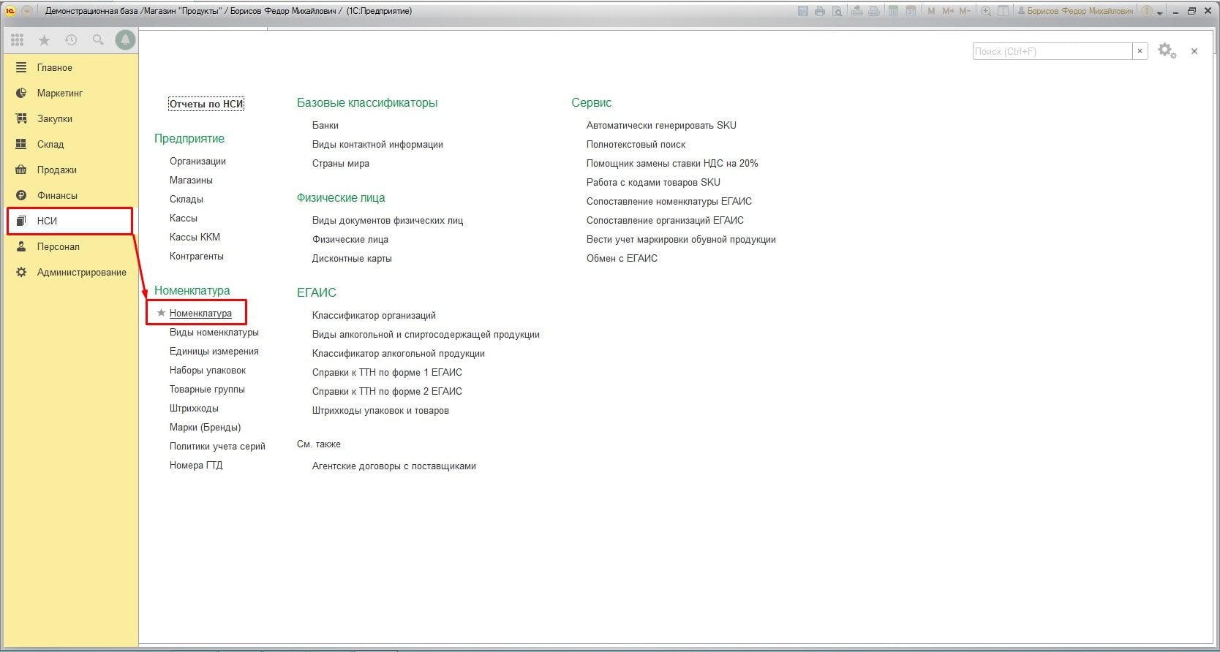Open the sections menu grid icon
The image size is (1220, 652).
(18, 40)
